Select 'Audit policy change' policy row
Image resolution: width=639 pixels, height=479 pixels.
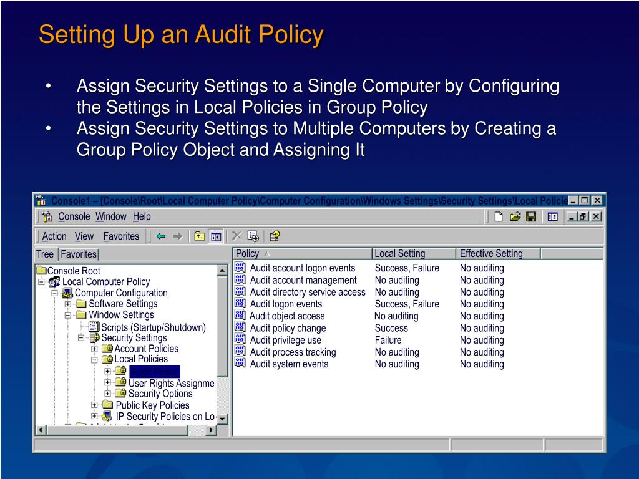point(288,328)
